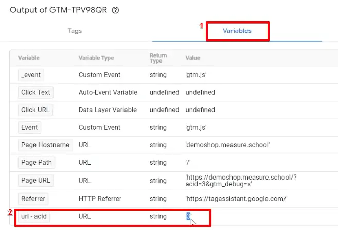Click the Page URL value with acid=3
The height and width of the screenshot is (230, 338).
click(x=241, y=181)
